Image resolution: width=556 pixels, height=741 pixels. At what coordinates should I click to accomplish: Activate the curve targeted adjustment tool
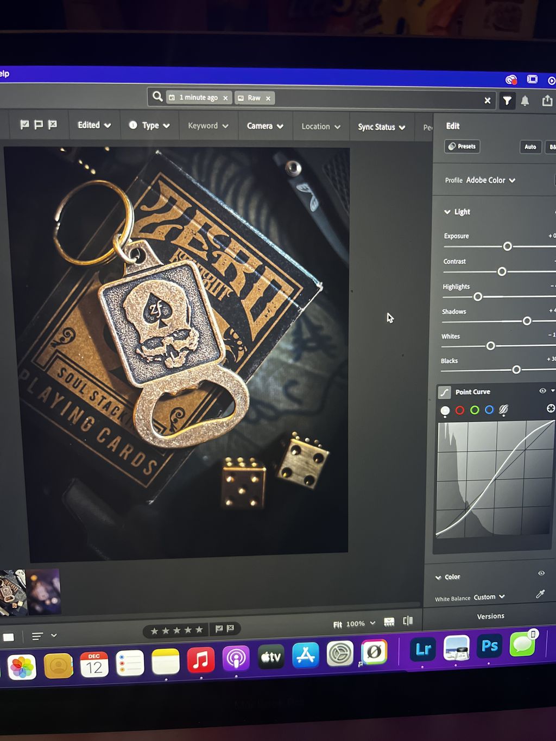point(551,408)
